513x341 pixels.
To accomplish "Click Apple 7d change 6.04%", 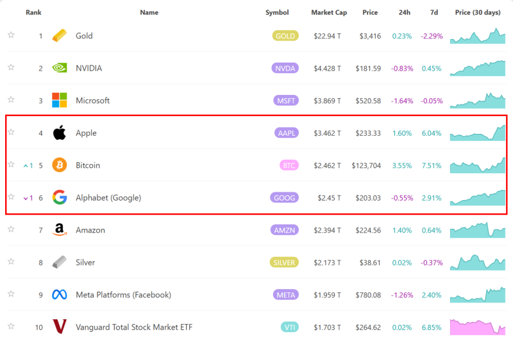I will tap(432, 133).
